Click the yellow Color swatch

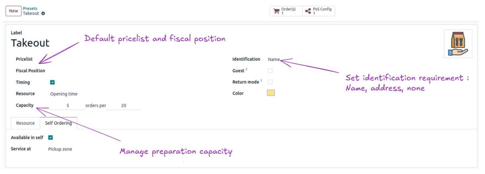[x=271, y=93]
